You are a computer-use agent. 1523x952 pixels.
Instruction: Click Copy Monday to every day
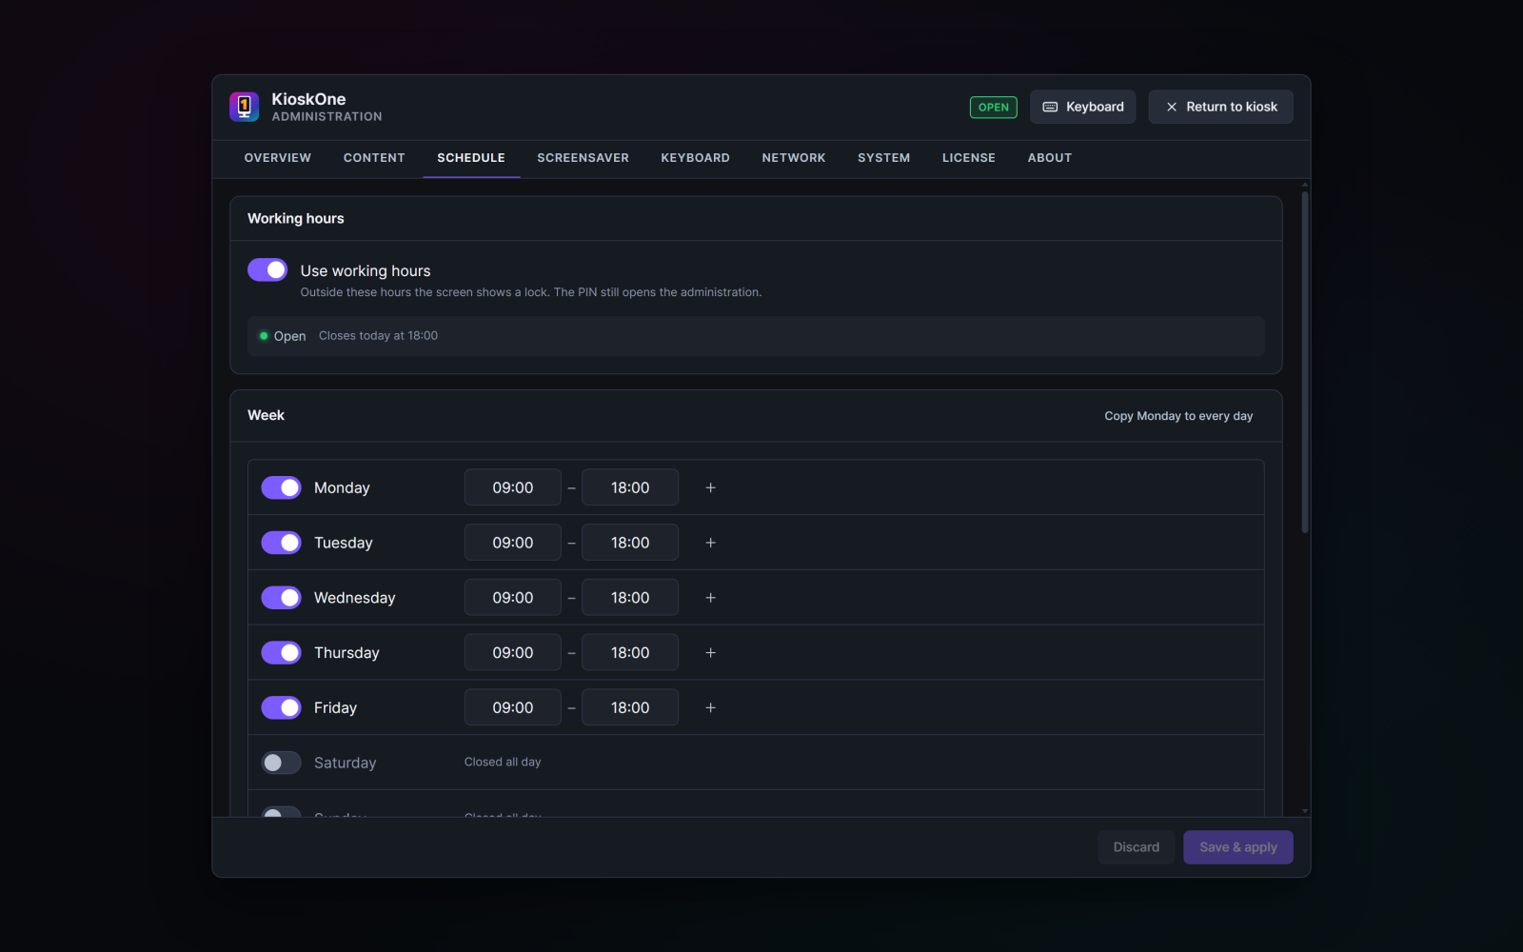click(1178, 416)
